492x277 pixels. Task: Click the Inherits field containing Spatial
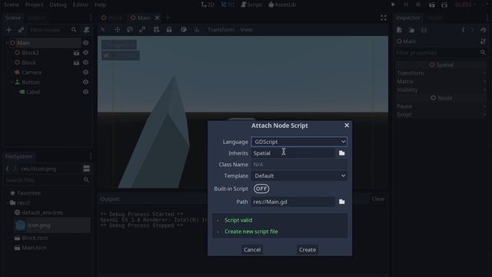(x=293, y=153)
